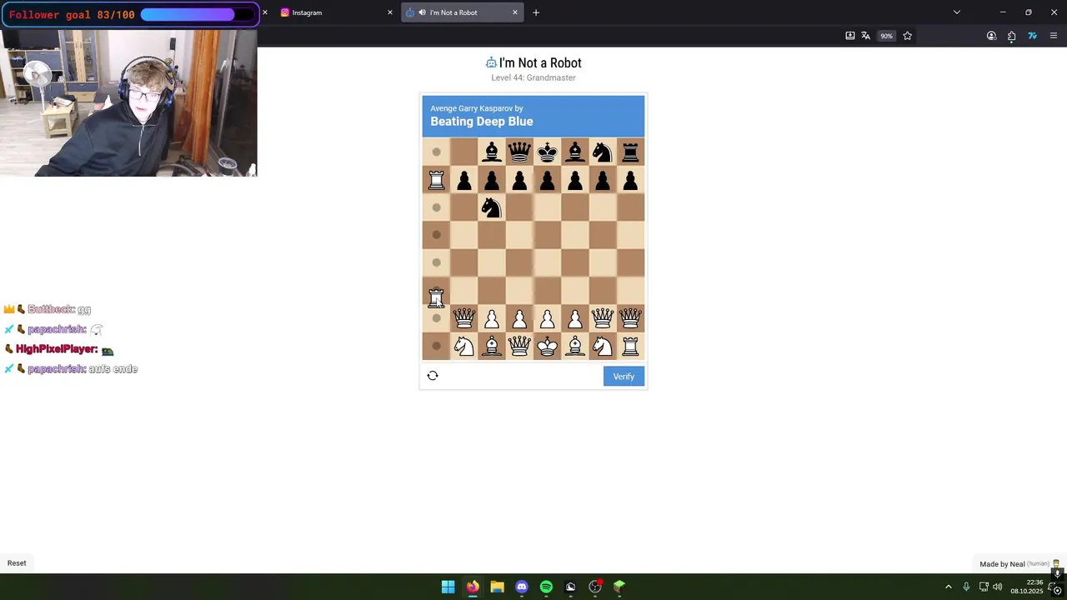Select the white bishop on c1

point(492,346)
